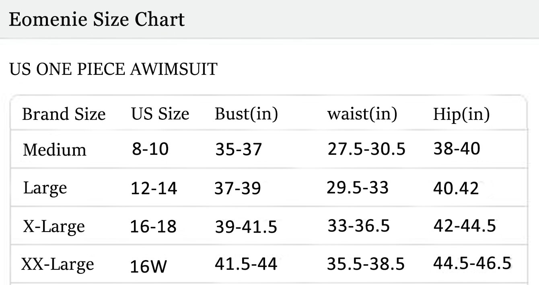Click the US Size column header

click(x=160, y=114)
